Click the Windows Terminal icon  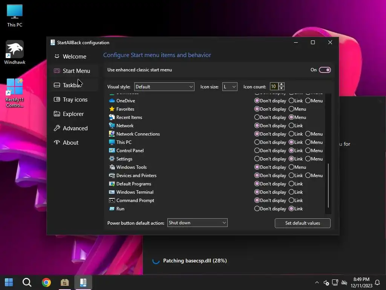pyautogui.click(x=112, y=192)
